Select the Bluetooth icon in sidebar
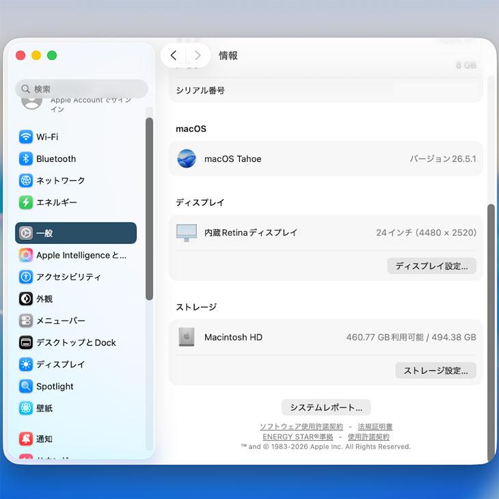Image resolution: width=499 pixels, height=499 pixels. pyautogui.click(x=26, y=159)
